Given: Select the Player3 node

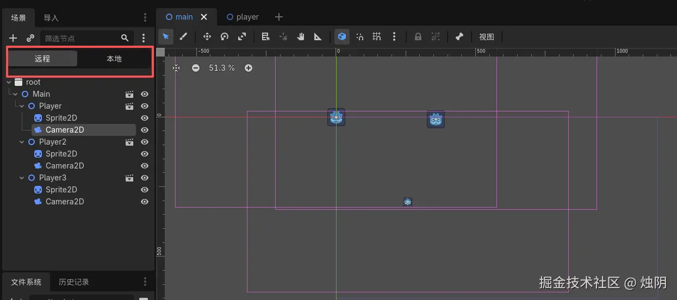Looking at the screenshot, I should pyautogui.click(x=53, y=178).
